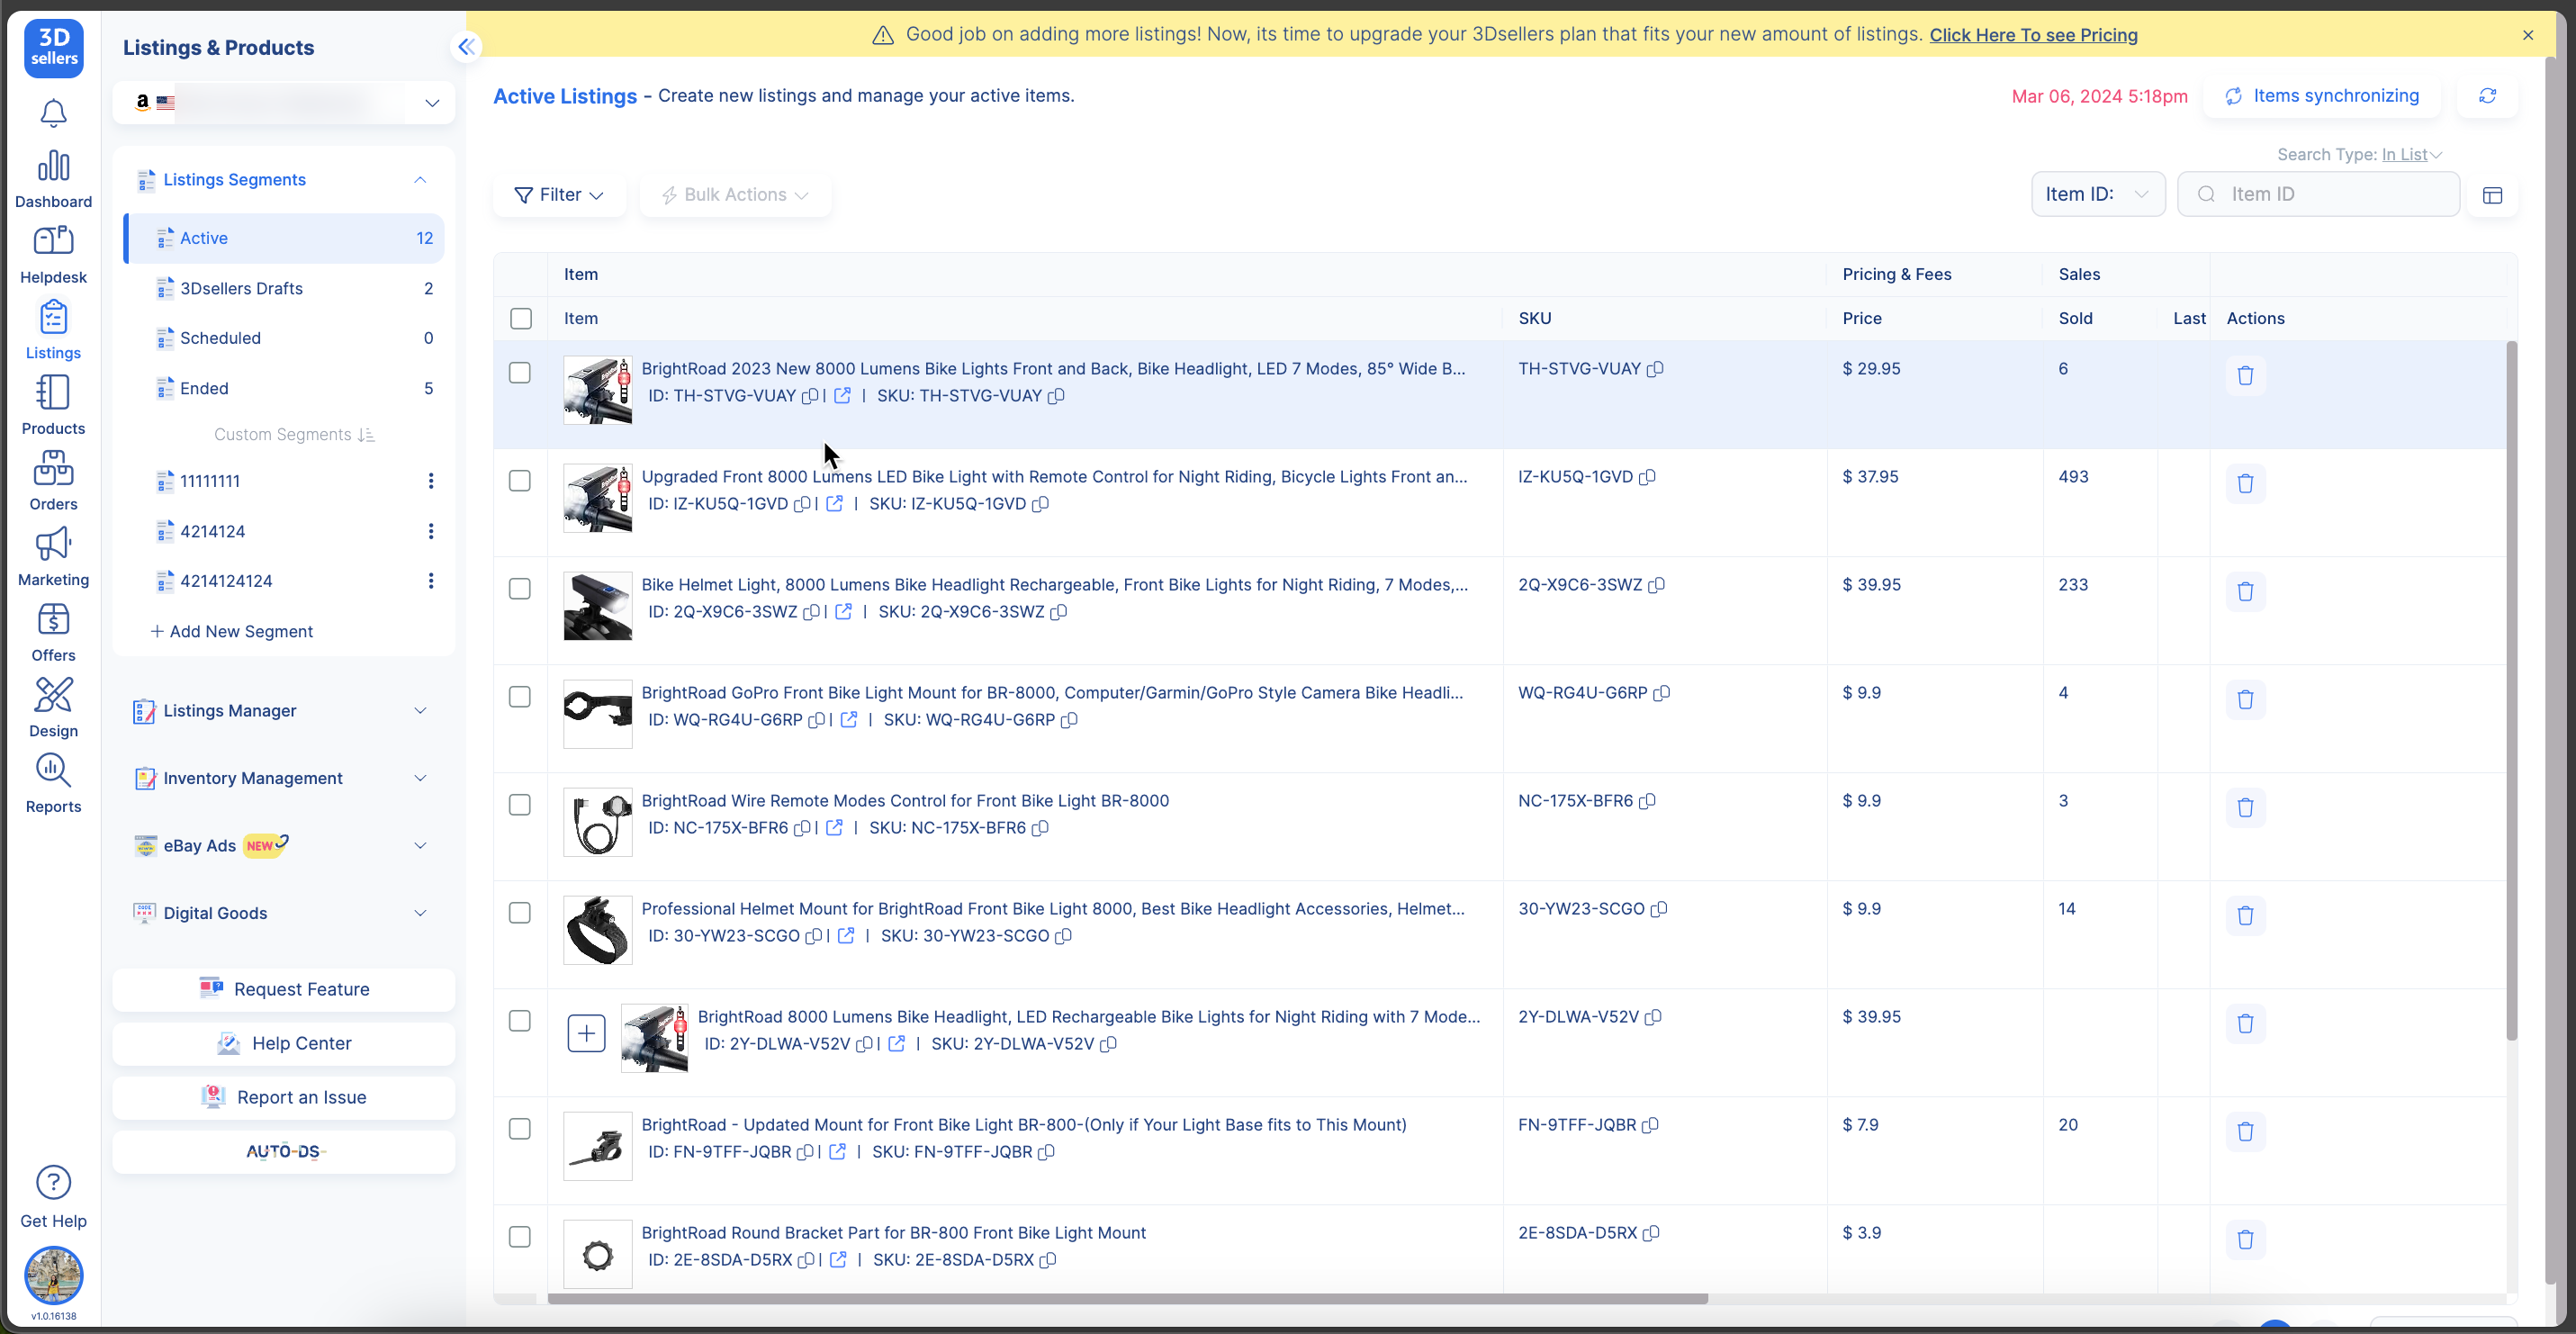Collapse the Listings & Products panel

466,47
